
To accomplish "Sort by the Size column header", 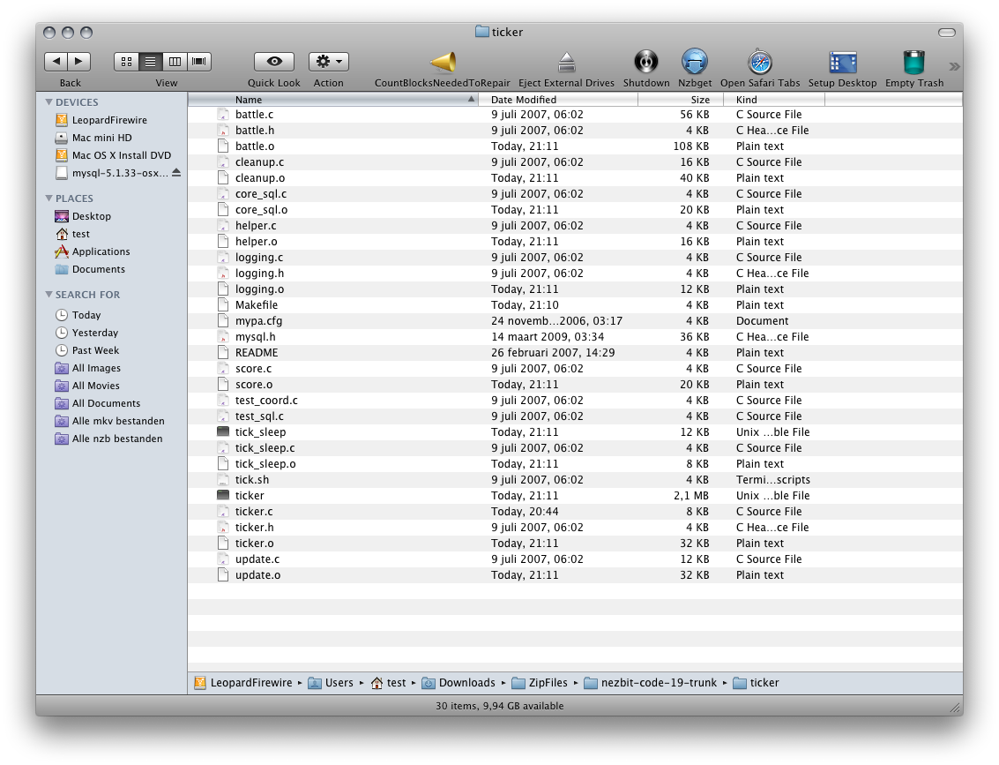I will tap(681, 100).
